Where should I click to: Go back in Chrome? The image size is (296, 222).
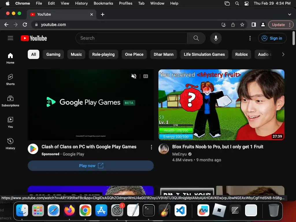(x=6, y=25)
